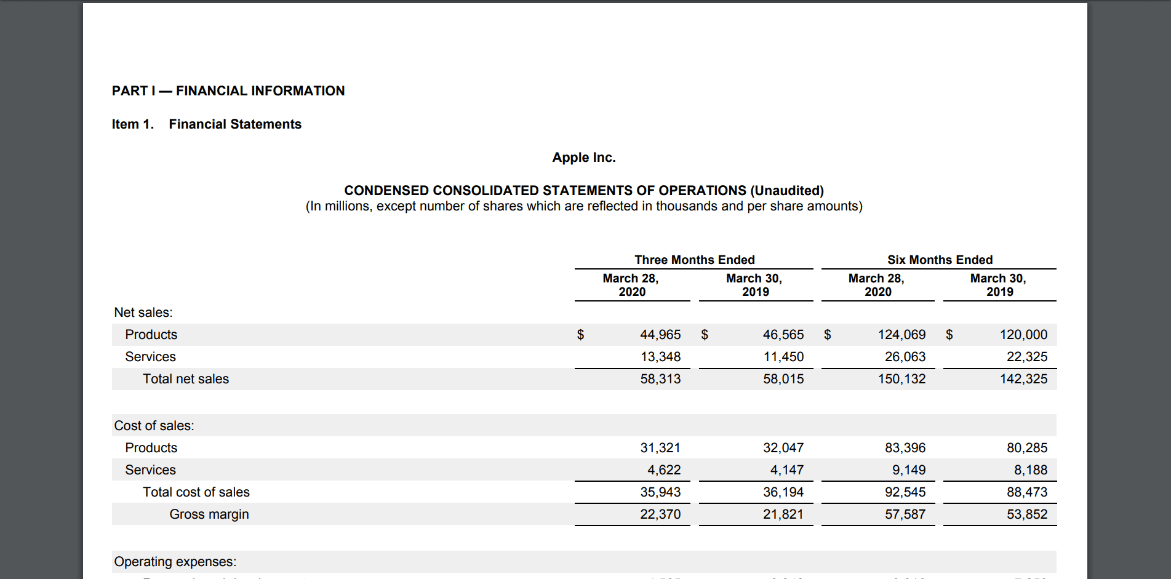Select the Total net sales value 150,132
1171x579 pixels.
(901, 379)
